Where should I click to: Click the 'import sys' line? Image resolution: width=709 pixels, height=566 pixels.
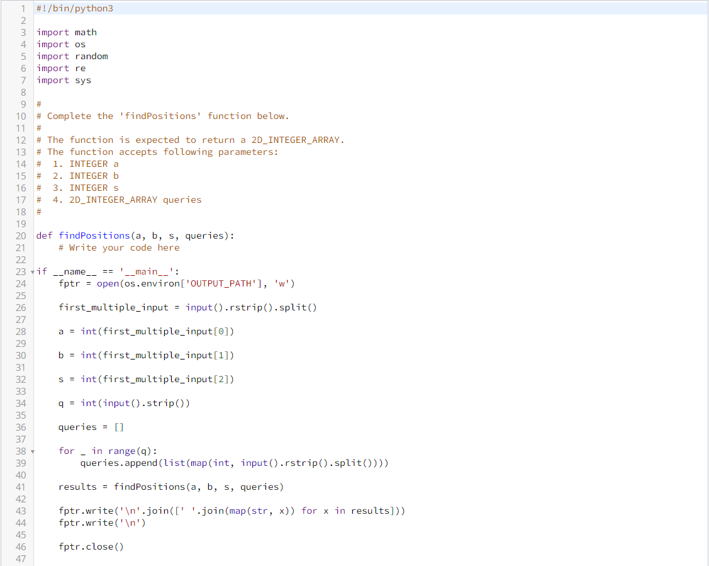coord(64,80)
